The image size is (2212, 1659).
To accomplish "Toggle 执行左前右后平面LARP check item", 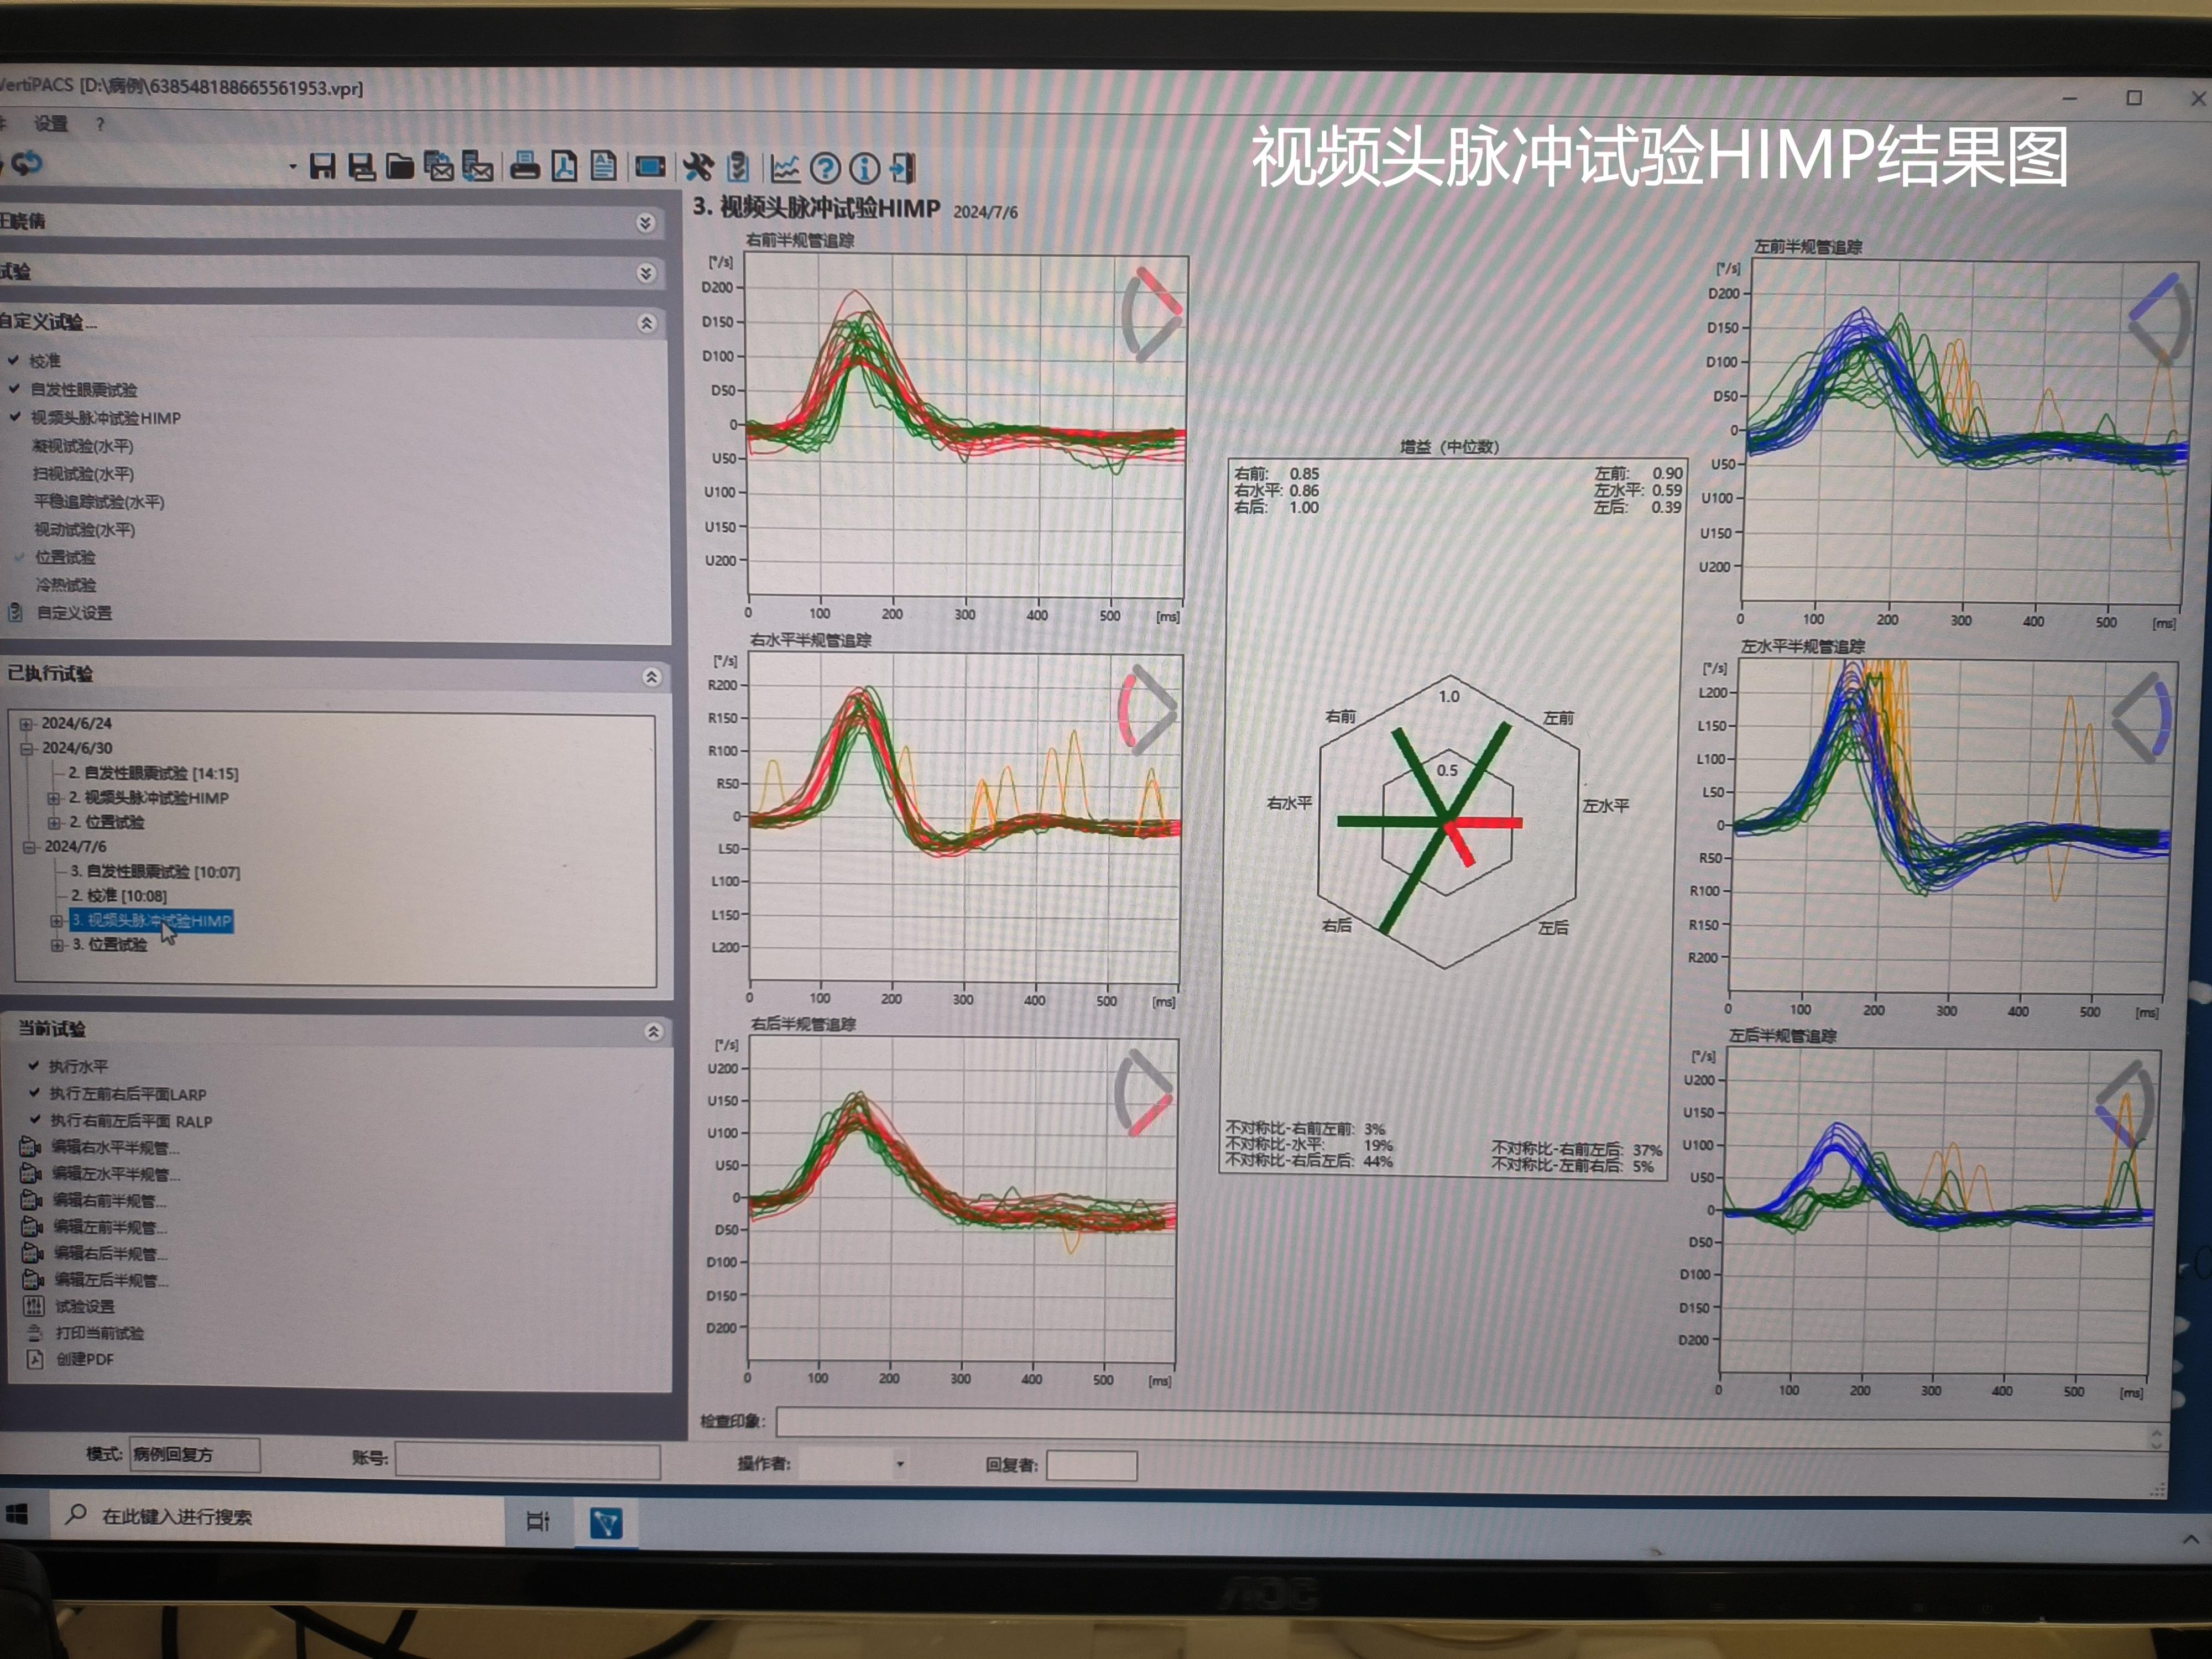I will pos(127,1093).
